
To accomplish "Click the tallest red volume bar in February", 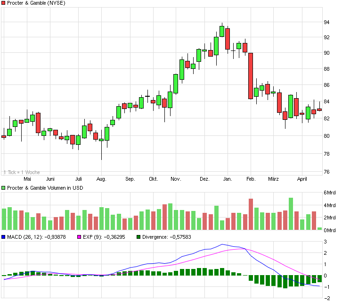I will [251, 214].
